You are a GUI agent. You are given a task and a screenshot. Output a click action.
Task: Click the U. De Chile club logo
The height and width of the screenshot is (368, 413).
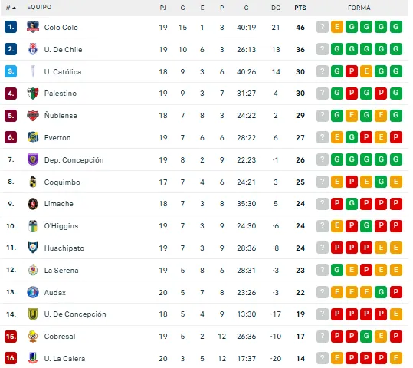coord(33,49)
